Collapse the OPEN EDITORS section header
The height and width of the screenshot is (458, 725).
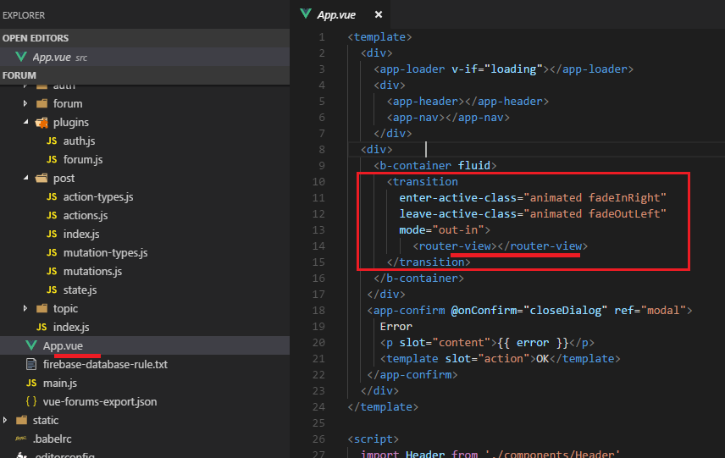coord(145,38)
